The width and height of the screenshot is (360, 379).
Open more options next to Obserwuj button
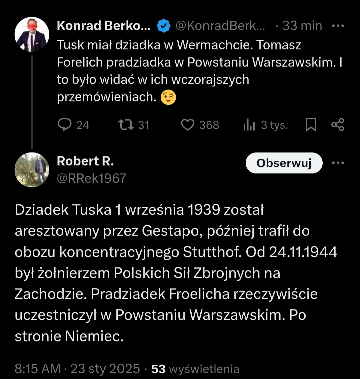click(338, 163)
